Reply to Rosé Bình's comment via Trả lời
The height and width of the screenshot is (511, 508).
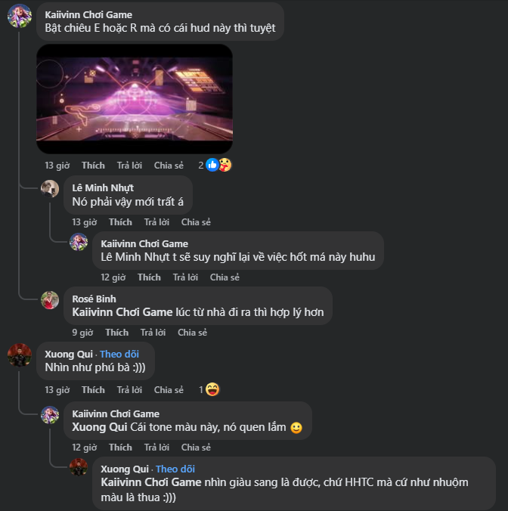pyautogui.click(x=153, y=333)
